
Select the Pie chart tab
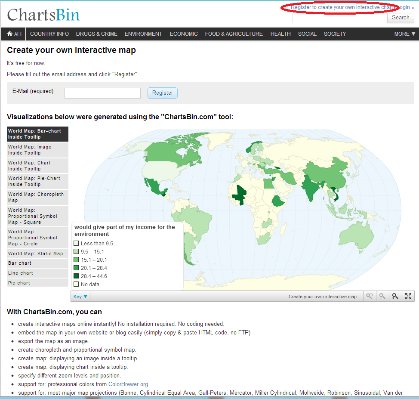click(x=38, y=283)
